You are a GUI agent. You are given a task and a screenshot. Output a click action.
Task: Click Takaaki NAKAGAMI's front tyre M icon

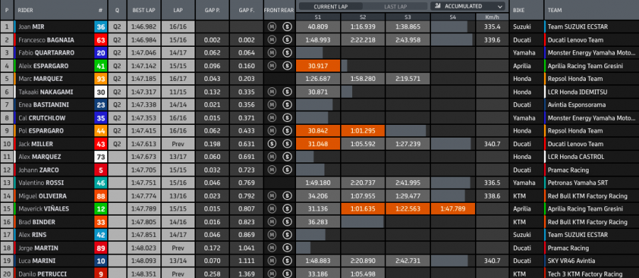271,92
